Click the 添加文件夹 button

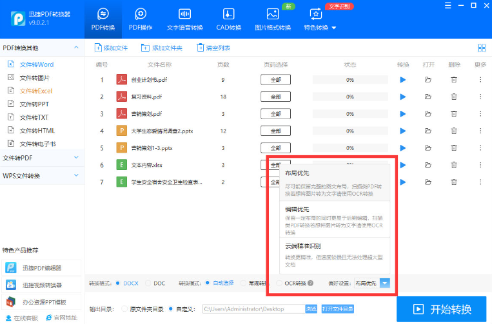tap(162, 48)
